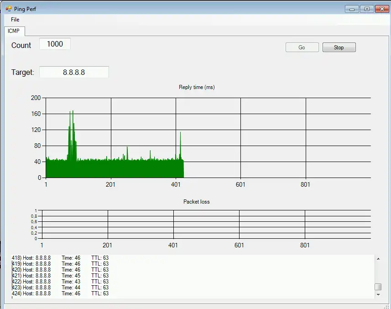Click the 601 label under reply time chart
This screenshot has width=391, height=309.
click(240, 184)
